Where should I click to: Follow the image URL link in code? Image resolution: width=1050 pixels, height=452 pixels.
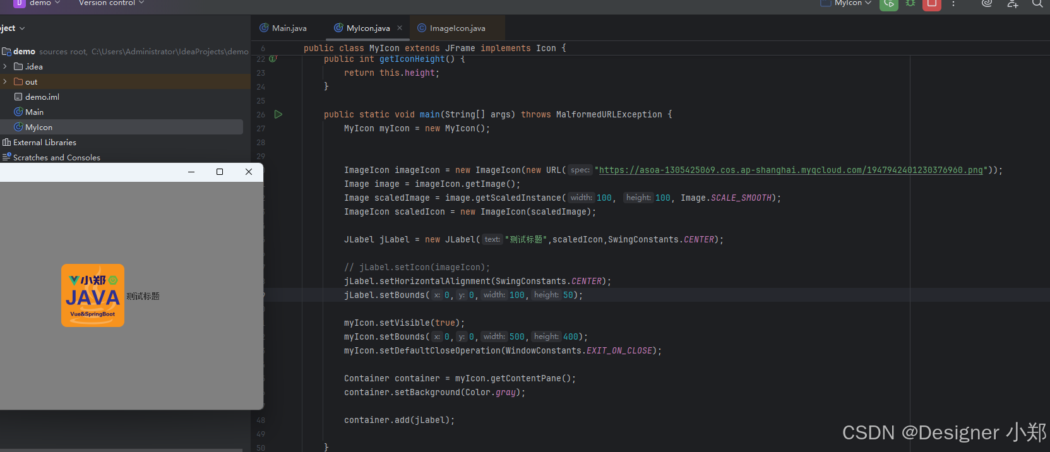790,170
